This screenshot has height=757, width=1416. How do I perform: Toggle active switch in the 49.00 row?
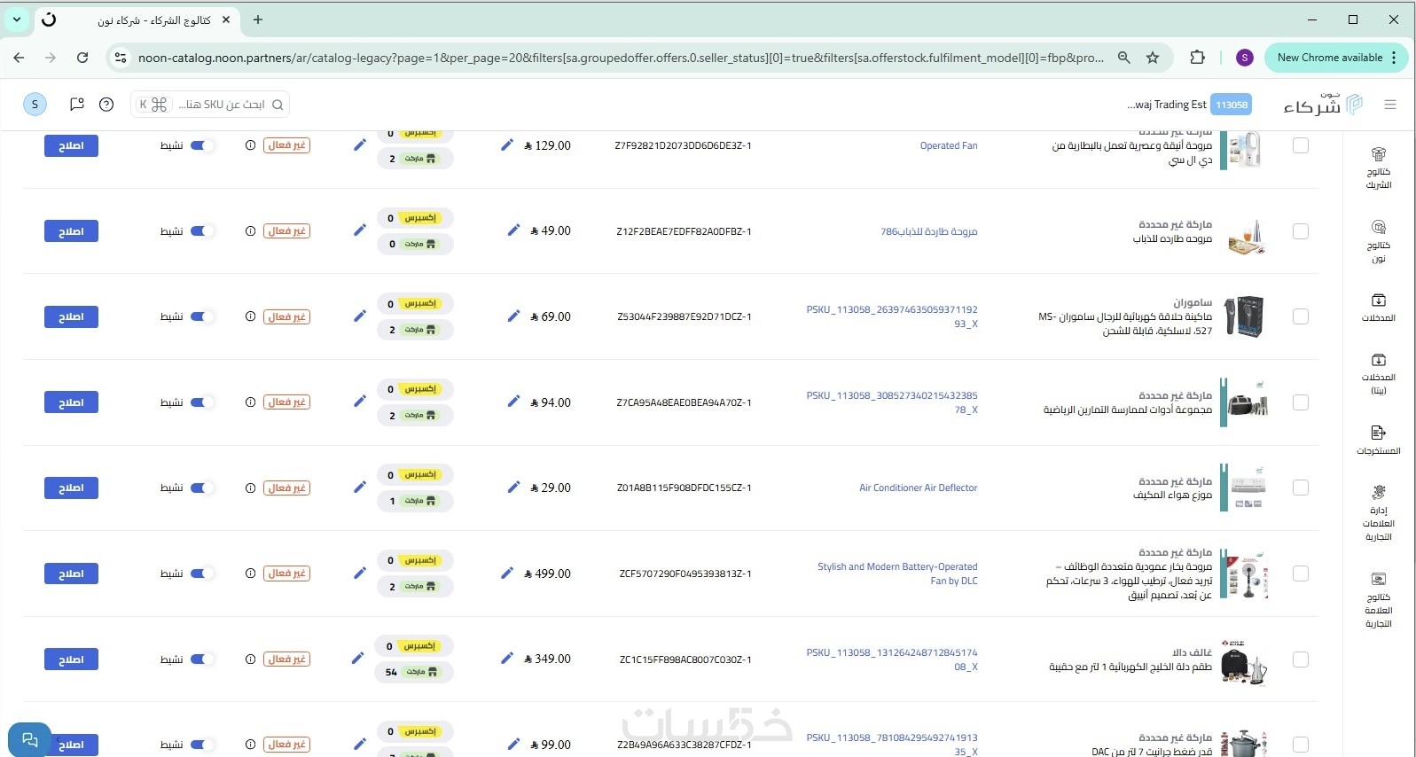[x=202, y=231]
